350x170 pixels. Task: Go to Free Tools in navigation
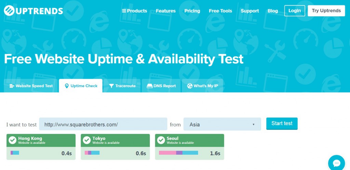coord(220,11)
